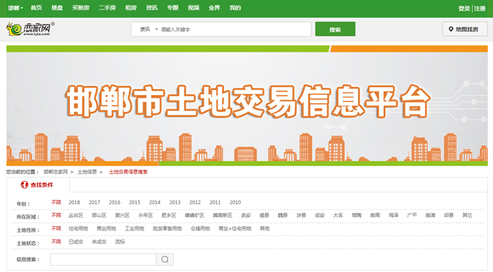The image size is (493, 272).
Task: Go to 专题 navigation item
Action: 173,8
